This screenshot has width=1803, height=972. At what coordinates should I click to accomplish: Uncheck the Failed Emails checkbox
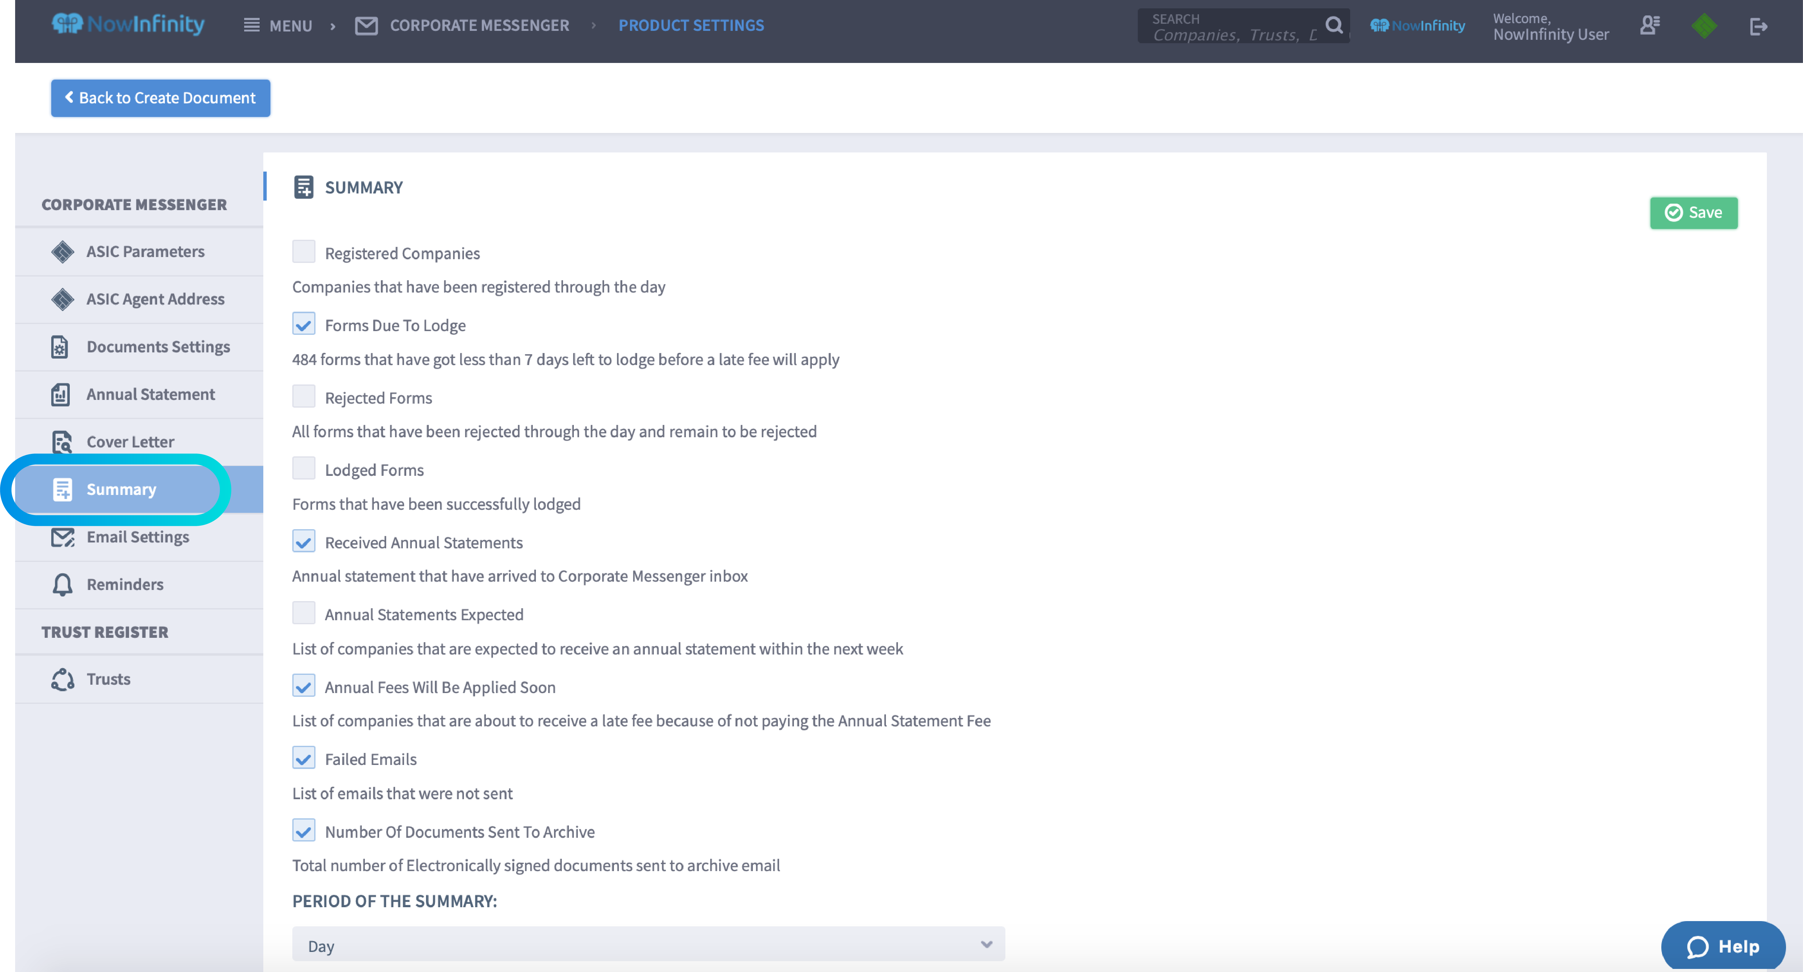coord(304,758)
